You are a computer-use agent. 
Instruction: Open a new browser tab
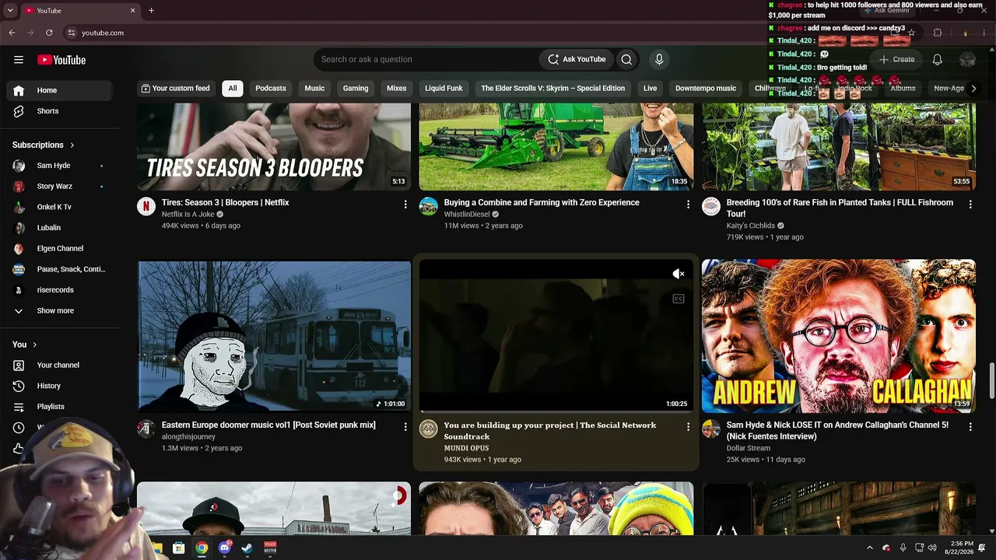pyautogui.click(x=151, y=11)
